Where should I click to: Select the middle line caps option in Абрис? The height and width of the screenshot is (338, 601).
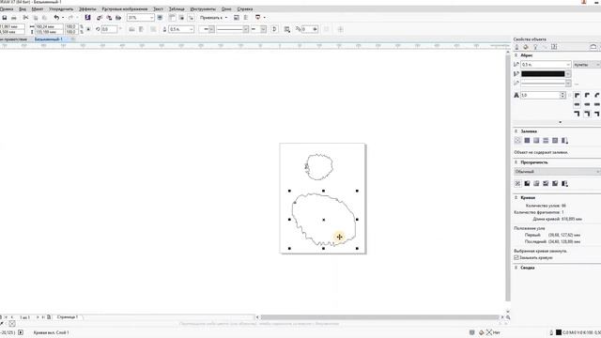587,104
